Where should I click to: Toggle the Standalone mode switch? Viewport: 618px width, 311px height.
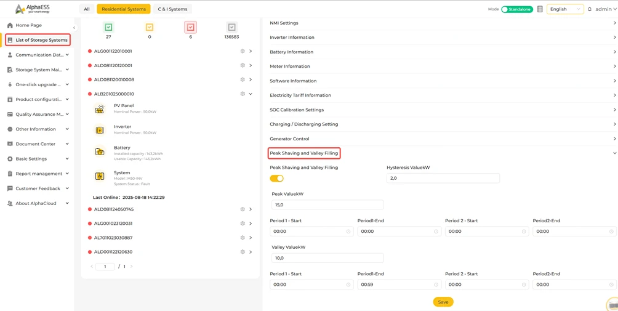tap(516, 9)
